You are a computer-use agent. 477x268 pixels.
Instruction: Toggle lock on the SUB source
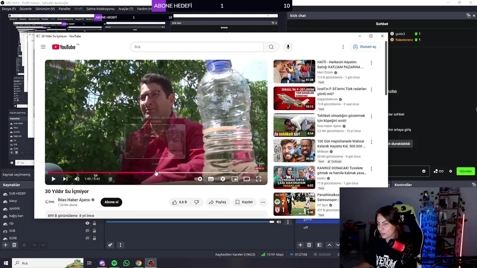94,231
